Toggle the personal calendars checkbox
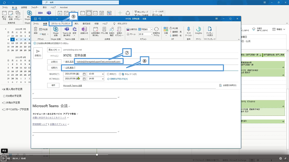The height and width of the screenshot is (162, 289). (x=4, y=89)
